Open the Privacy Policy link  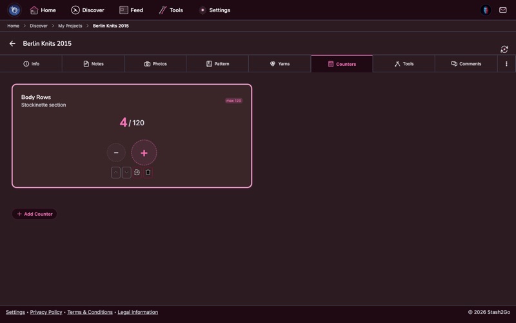pyautogui.click(x=46, y=312)
